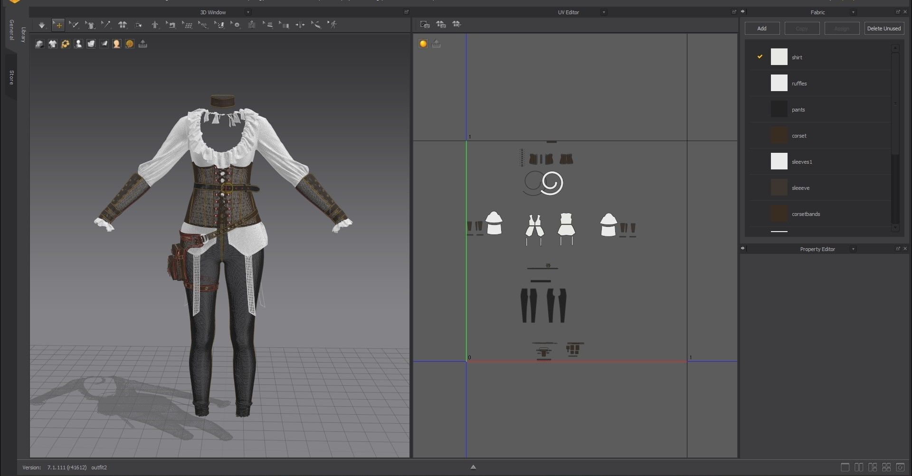Viewport: 912px width, 476px height.
Task: Select the Edit Texture grid tool
Action: click(188, 25)
